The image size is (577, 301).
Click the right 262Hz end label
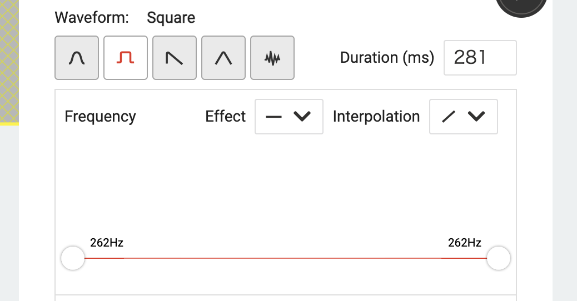[x=465, y=243]
